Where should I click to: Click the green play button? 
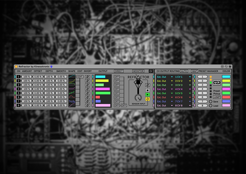(x=147, y=94)
